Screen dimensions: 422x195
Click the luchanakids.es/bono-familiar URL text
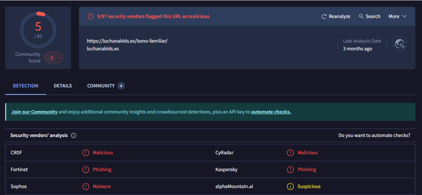click(127, 41)
